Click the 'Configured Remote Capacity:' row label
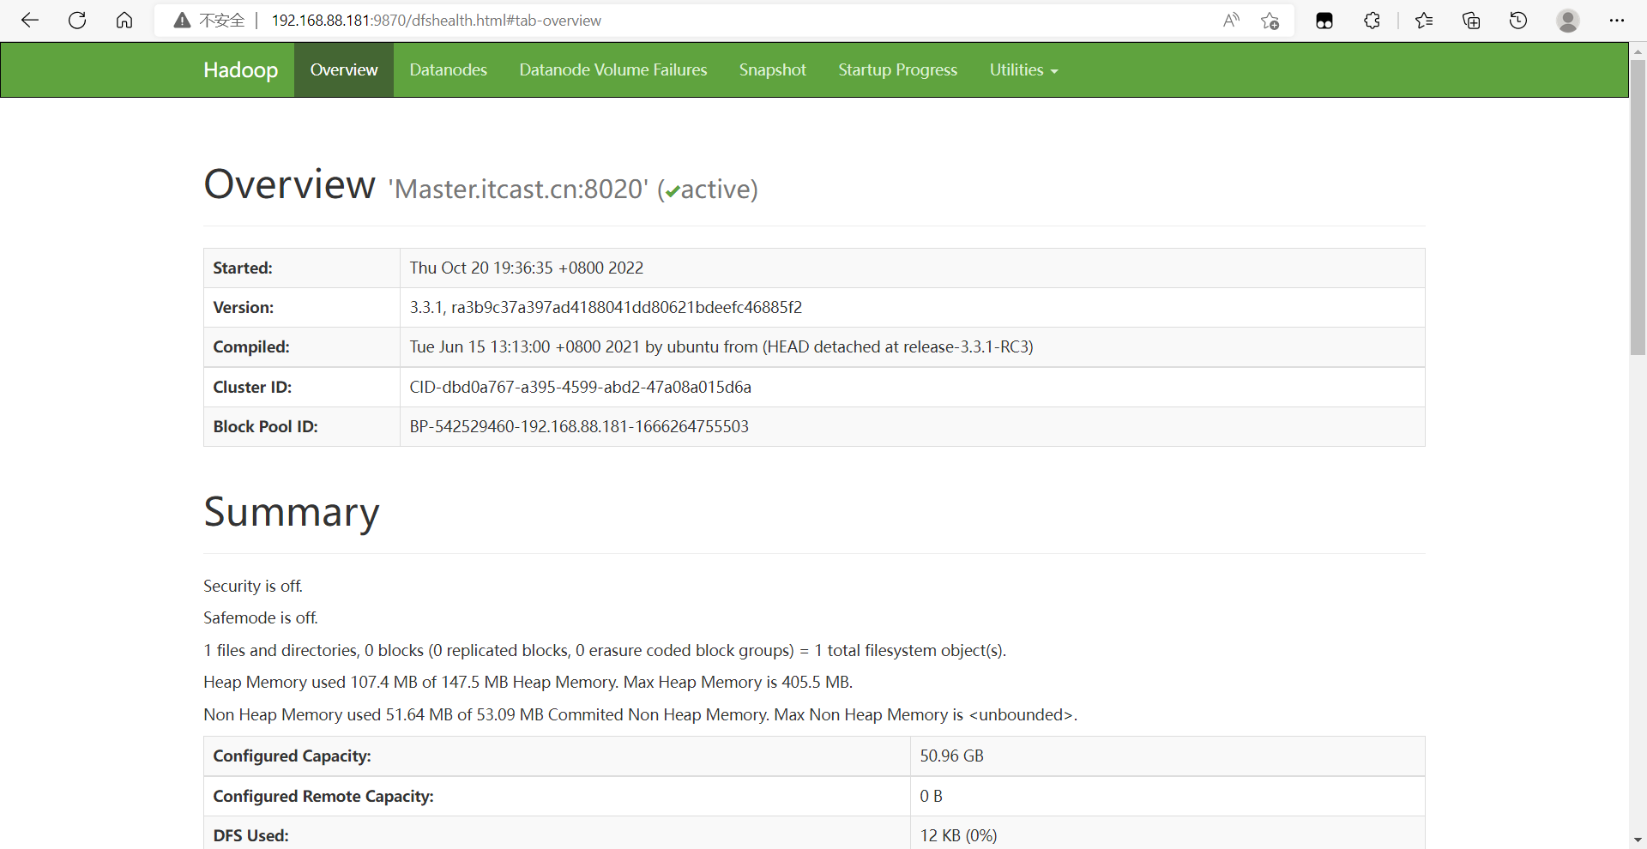The image size is (1647, 849). (323, 797)
